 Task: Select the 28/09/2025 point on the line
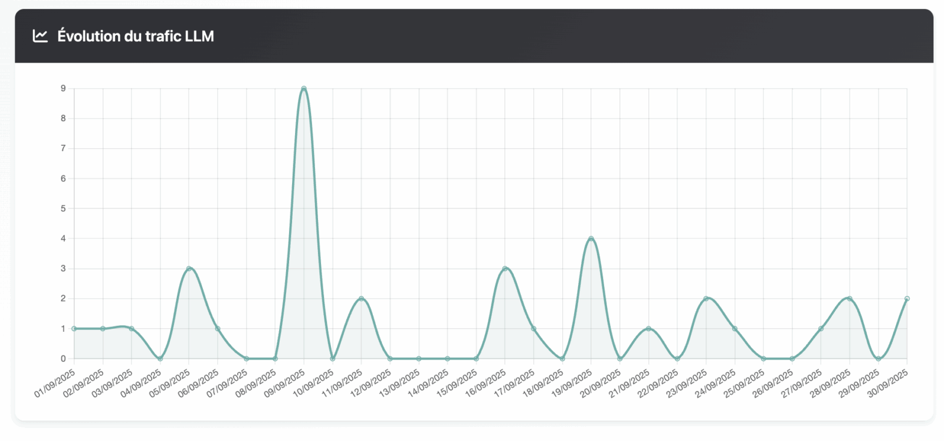(x=850, y=299)
